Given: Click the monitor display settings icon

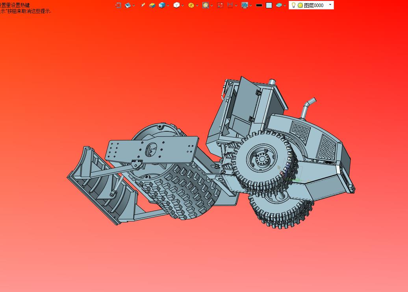Looking at the screenshot, I should [x=245, y=5].
